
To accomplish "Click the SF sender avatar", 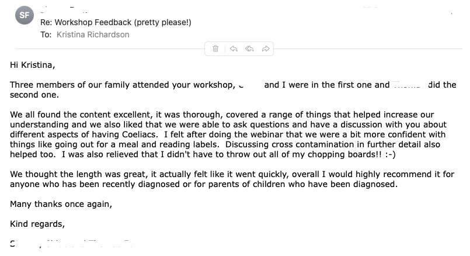I will tap(23, 16).
